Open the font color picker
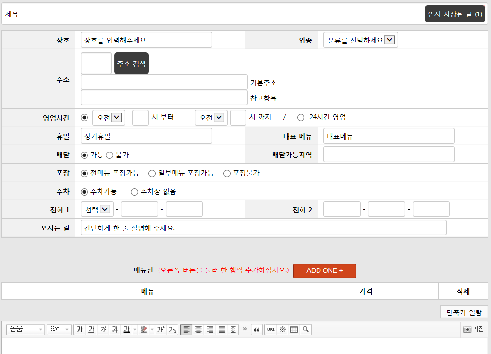The height and width of the screenshot is (354, 491). coord(127,329)
